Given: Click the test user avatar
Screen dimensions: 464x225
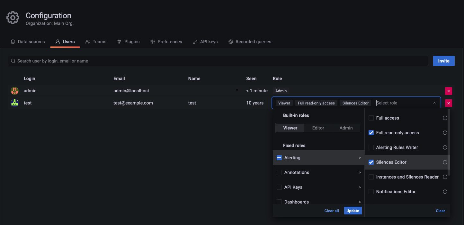Looking at the screenshot, I should pyautogui.click(x=14, y=103).
